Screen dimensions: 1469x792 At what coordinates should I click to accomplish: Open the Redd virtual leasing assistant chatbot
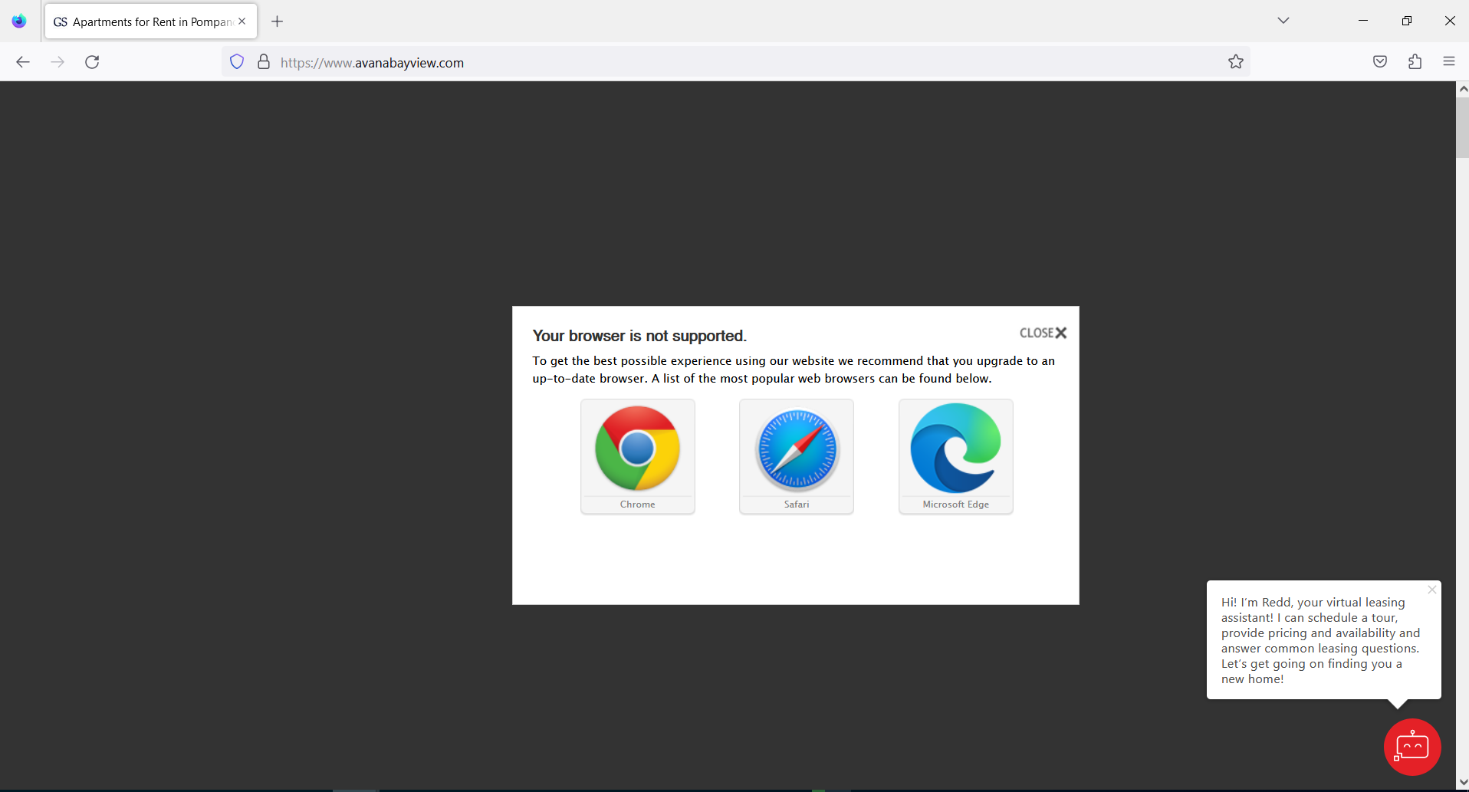[x=1412, y=747]
